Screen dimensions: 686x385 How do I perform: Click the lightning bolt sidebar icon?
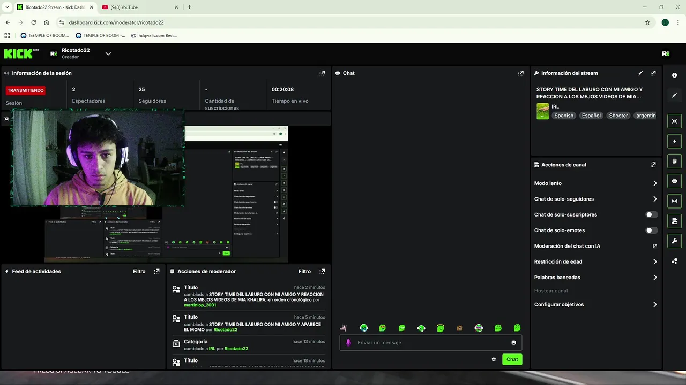[x=674, y=141]
